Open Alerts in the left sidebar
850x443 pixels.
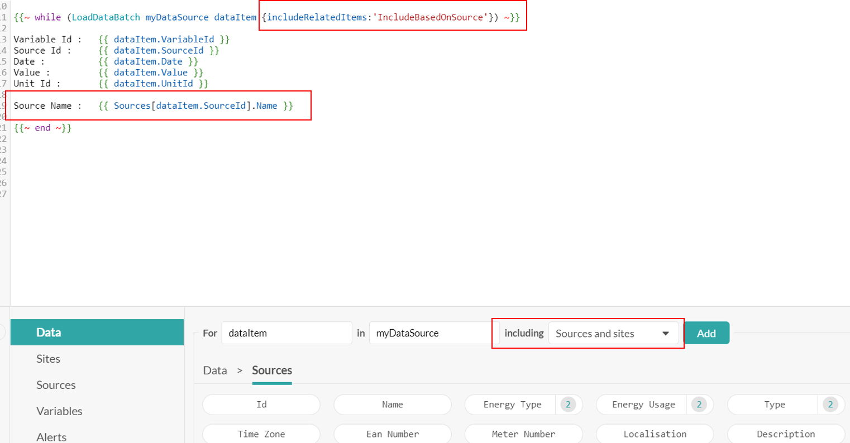(51, 437)
